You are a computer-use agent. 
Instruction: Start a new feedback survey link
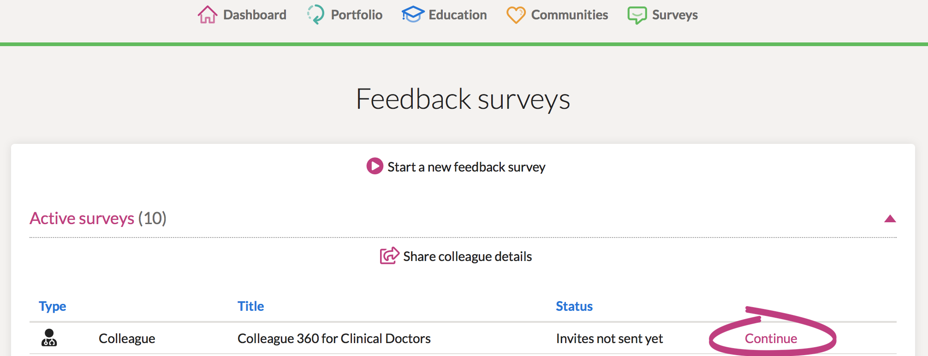pos(466,167)
